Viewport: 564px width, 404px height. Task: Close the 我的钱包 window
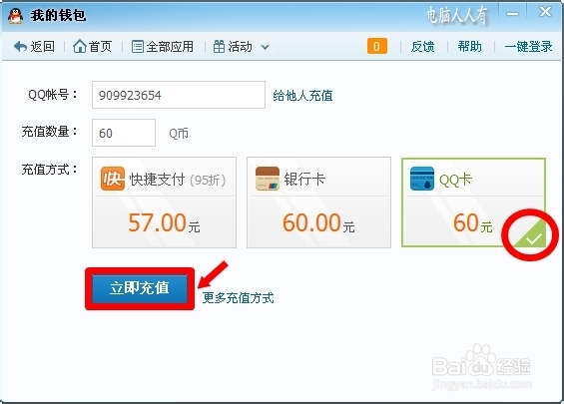point(545,13)
